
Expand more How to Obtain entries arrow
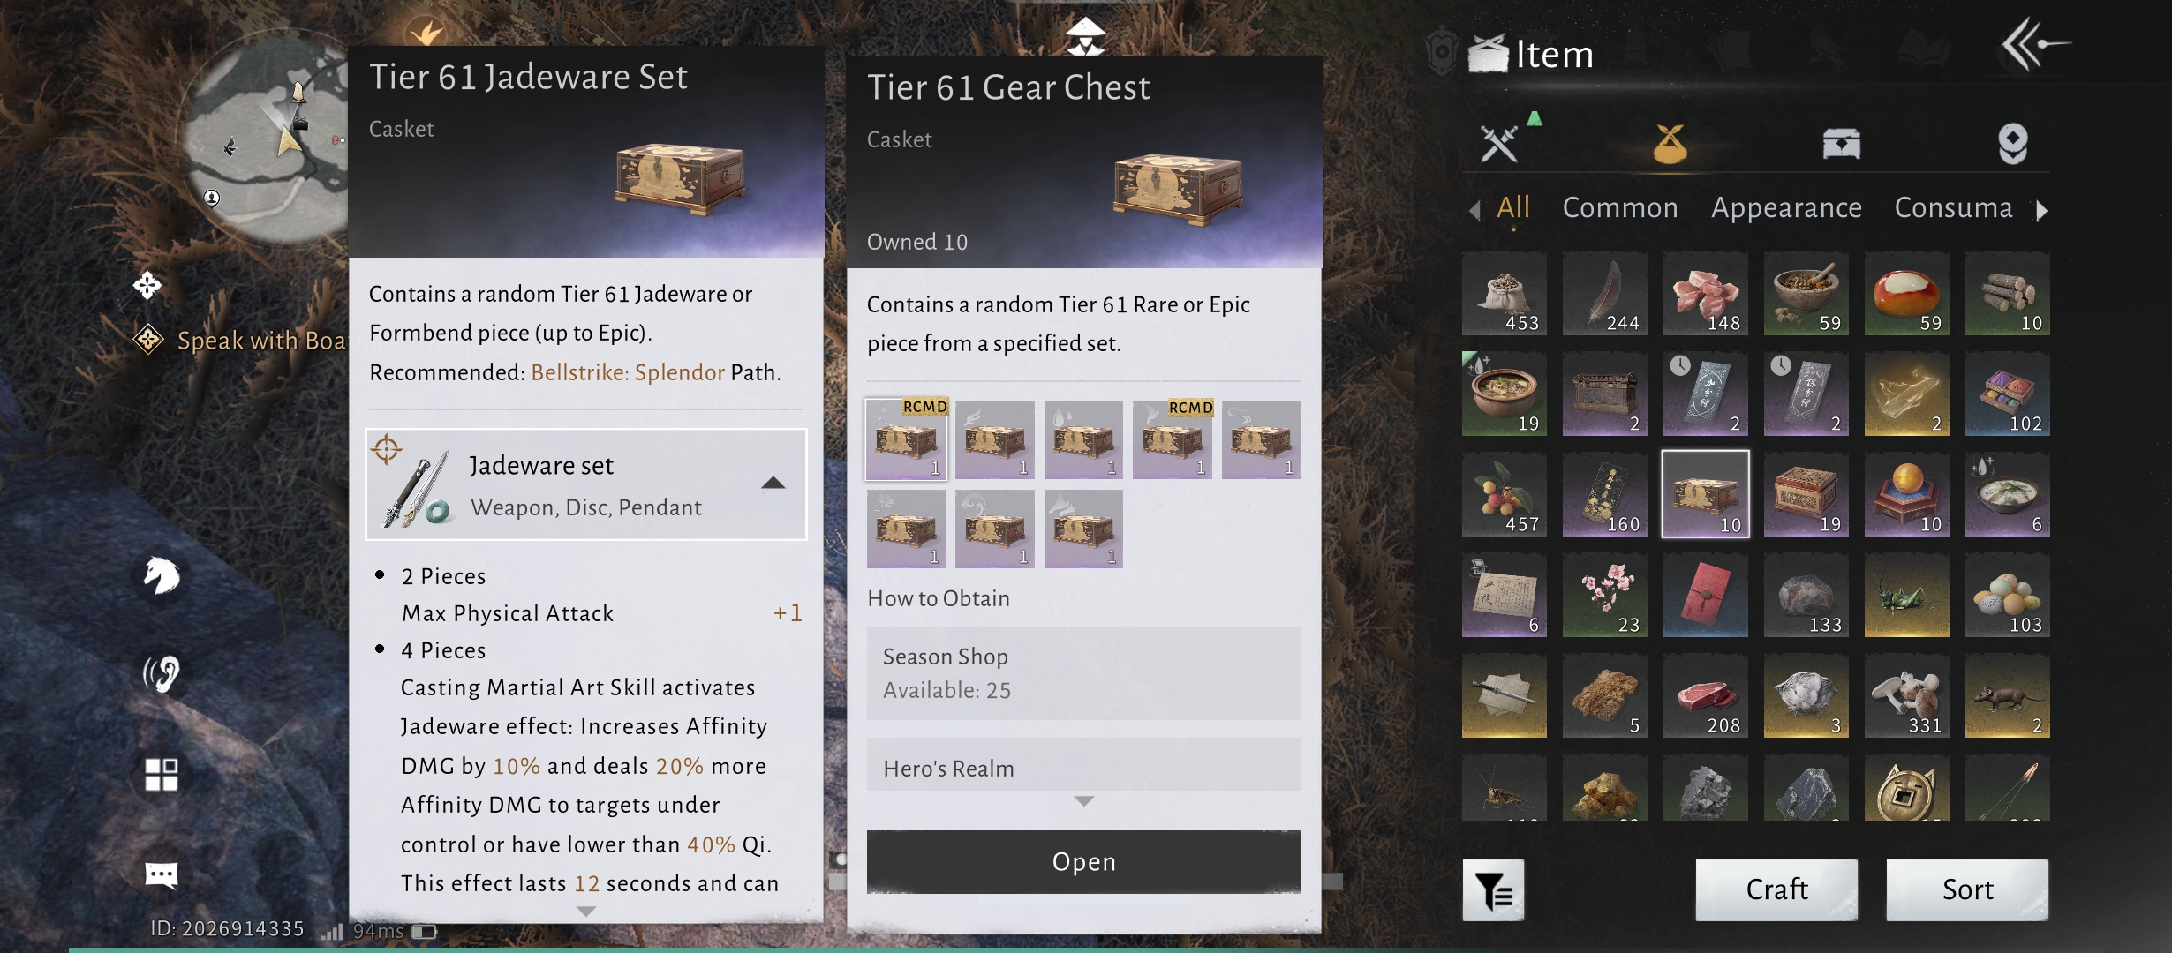(1084, 801)
